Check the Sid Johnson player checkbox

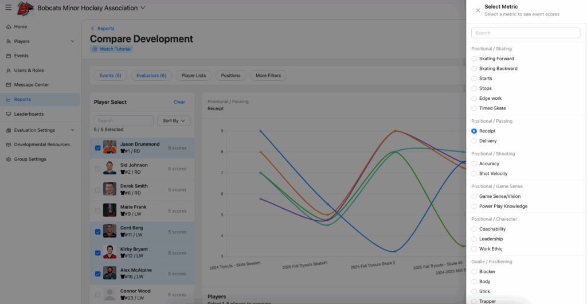click(98, 169)
